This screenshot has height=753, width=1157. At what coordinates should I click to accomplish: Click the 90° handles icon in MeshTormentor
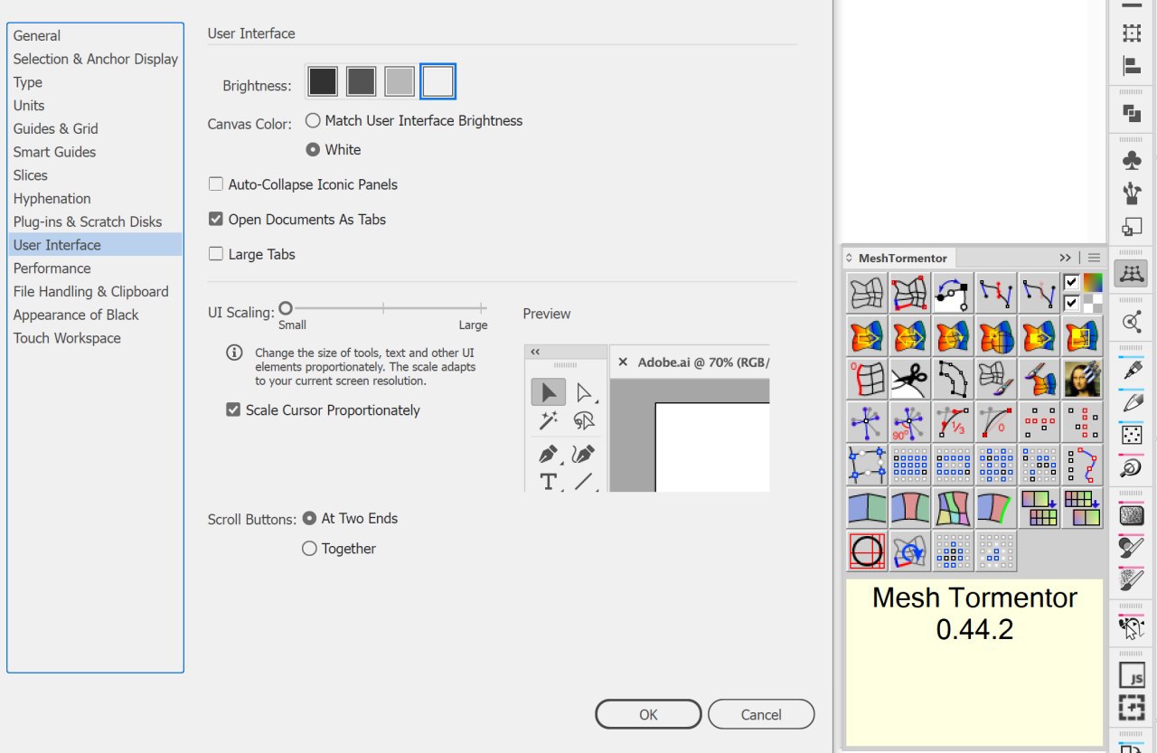pyautogui.click(x=909, y=421)
